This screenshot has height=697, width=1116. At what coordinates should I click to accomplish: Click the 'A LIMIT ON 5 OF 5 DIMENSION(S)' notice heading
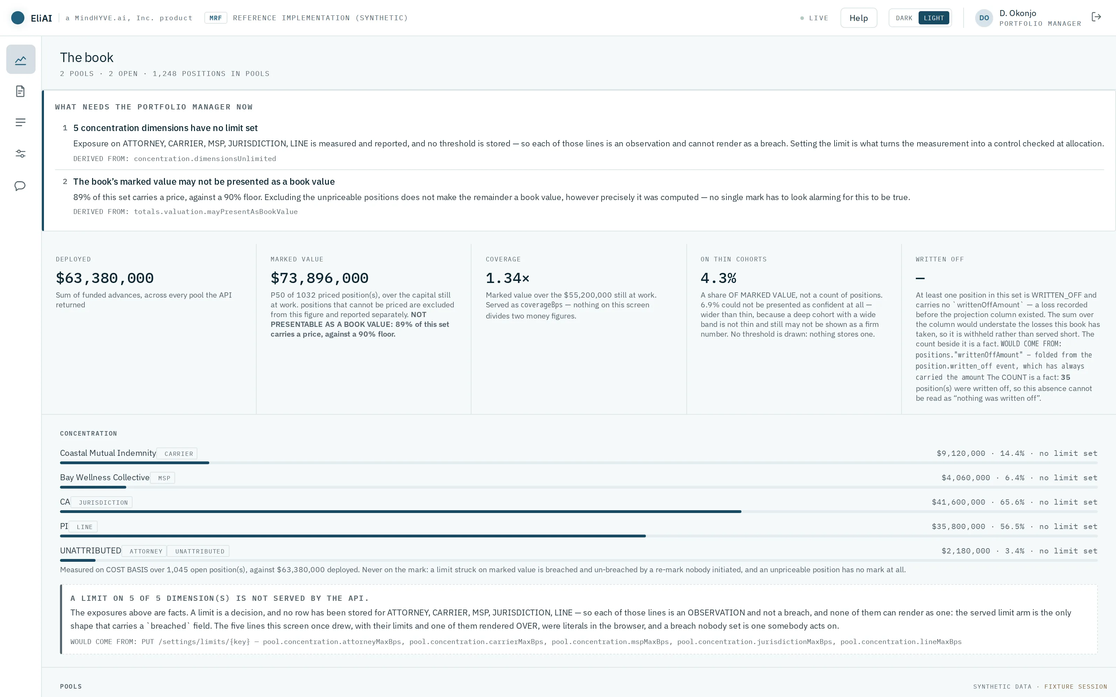(x=219, y=598)
